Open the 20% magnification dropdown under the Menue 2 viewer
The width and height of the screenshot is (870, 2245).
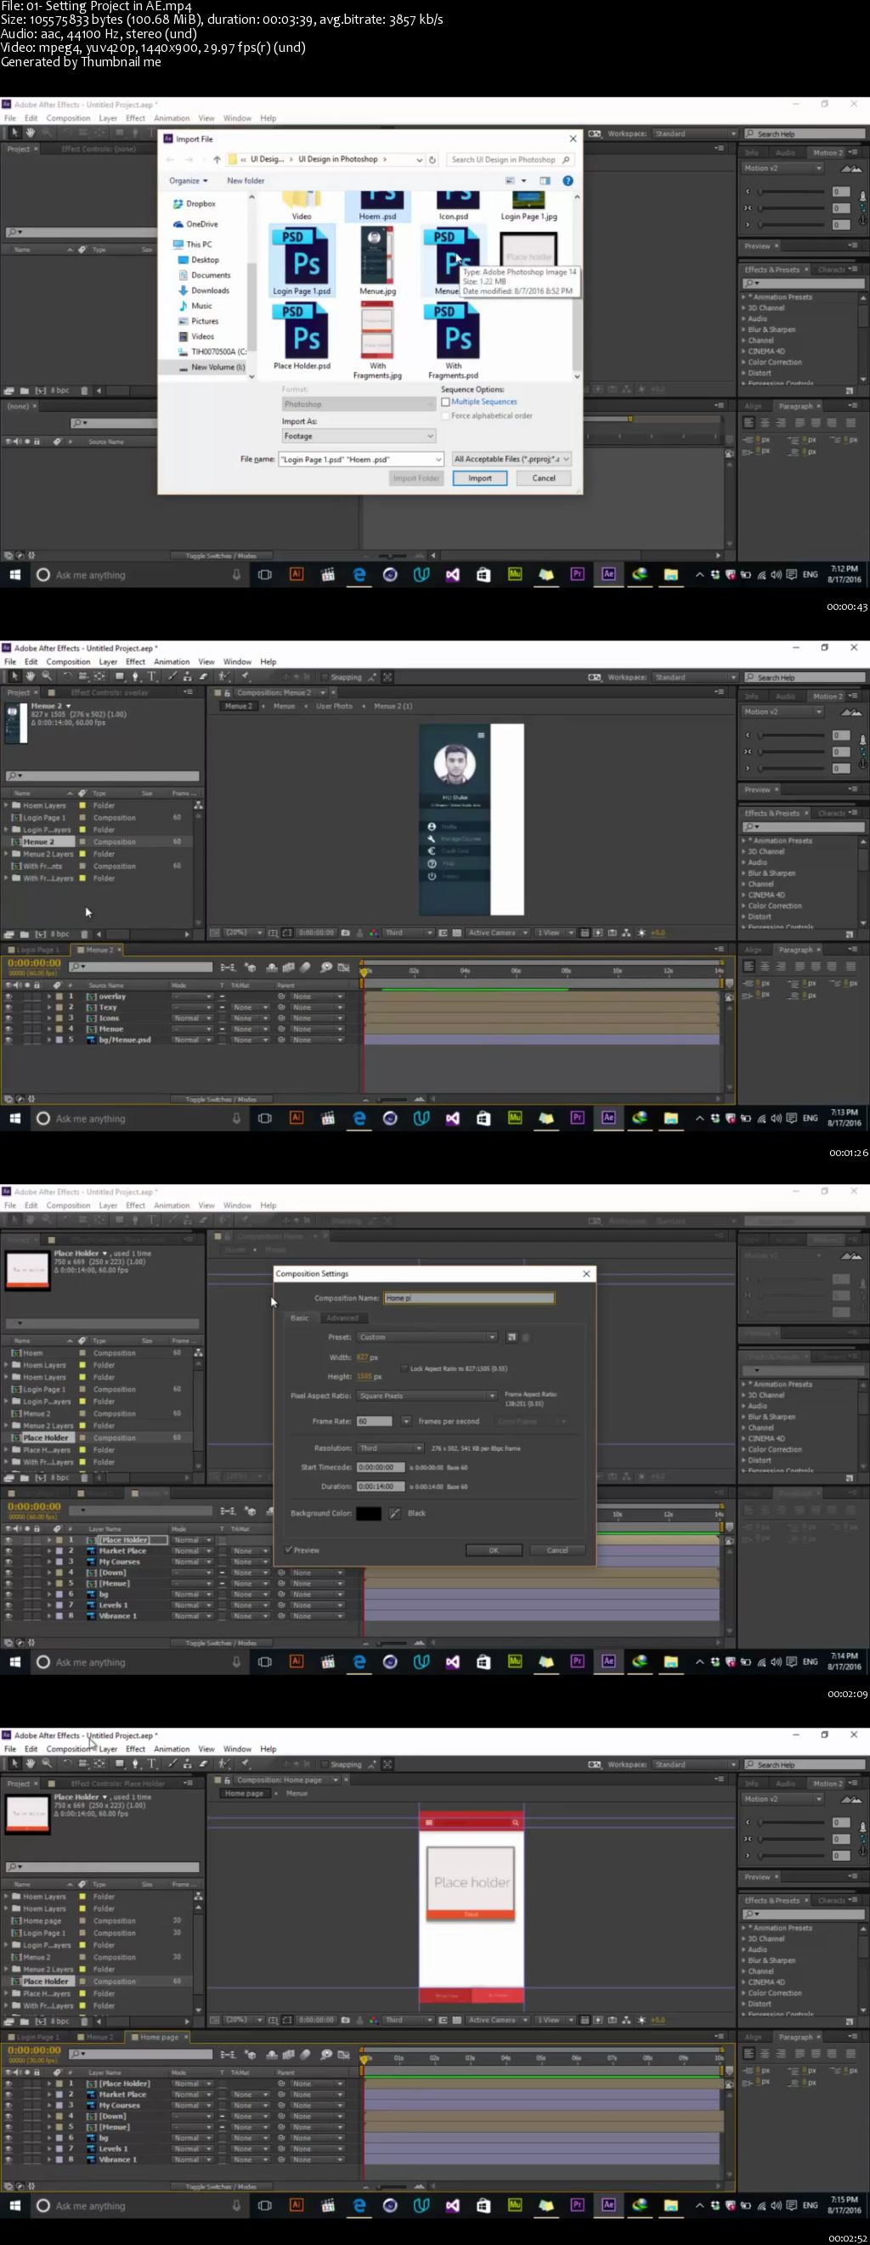point(244,933)
